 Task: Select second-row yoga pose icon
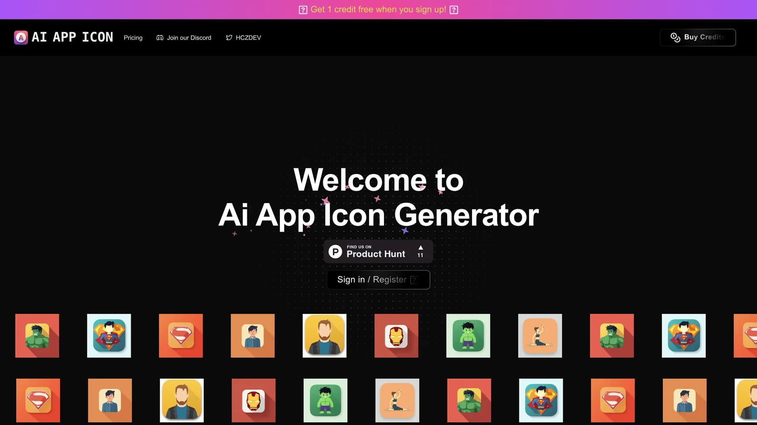tap(397, 400)
